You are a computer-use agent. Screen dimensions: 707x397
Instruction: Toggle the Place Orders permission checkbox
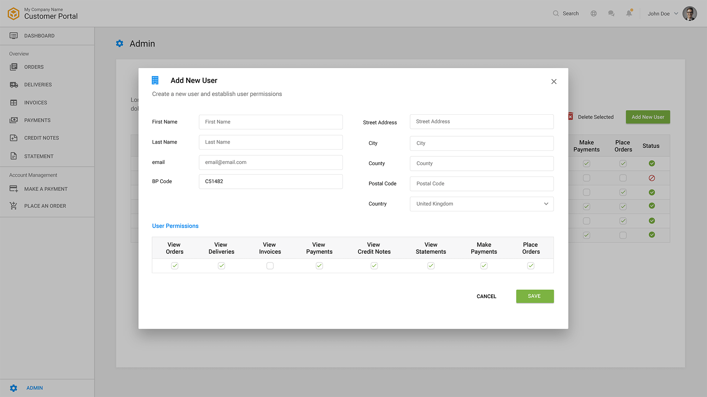tap(531, 266)
